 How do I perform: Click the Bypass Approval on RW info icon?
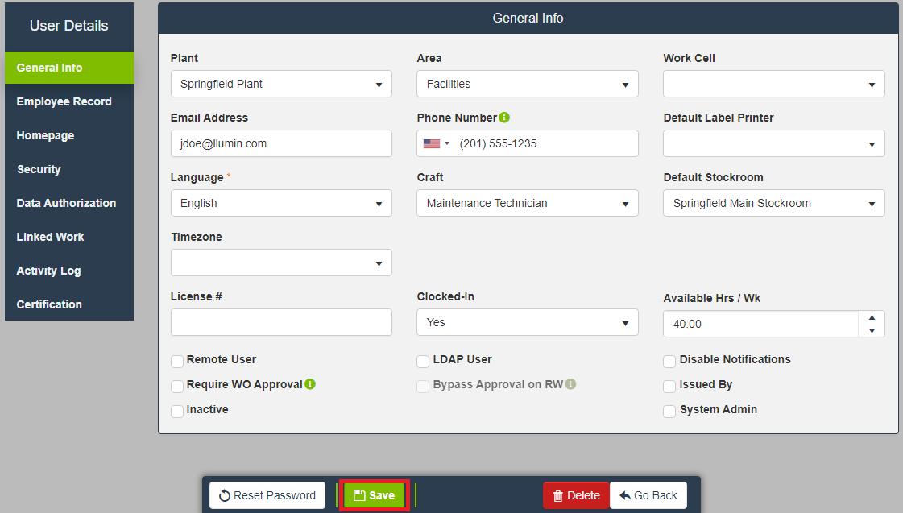coord(570,384)
